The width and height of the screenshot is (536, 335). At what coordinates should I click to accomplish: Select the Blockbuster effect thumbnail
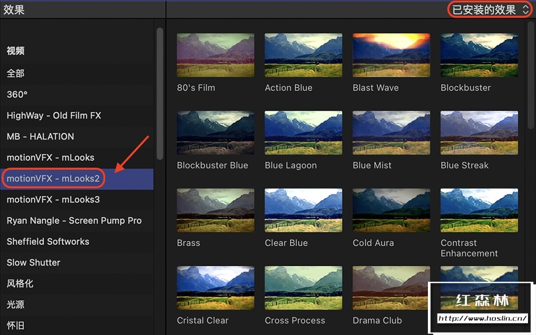coord(479,55)
